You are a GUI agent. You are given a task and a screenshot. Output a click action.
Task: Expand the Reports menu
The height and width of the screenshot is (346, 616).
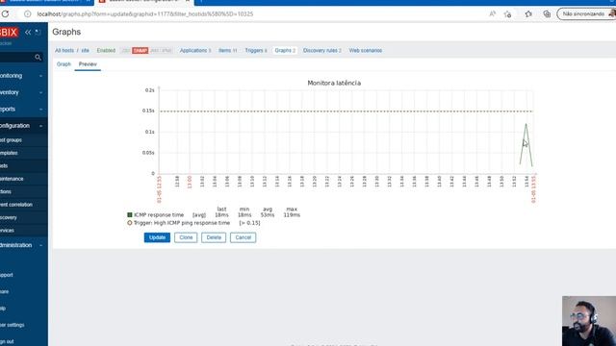[22, 109]
